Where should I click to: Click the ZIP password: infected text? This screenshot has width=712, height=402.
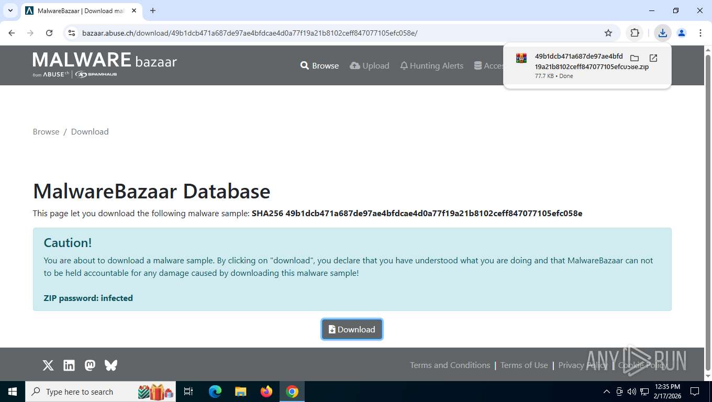[88, 298]
